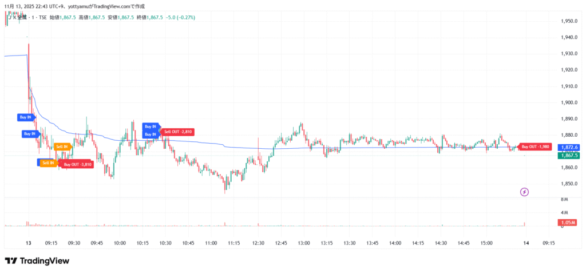Click the 14 date label on time axis
The height and width of the screenshot is (273, 586).
[526, 243]
